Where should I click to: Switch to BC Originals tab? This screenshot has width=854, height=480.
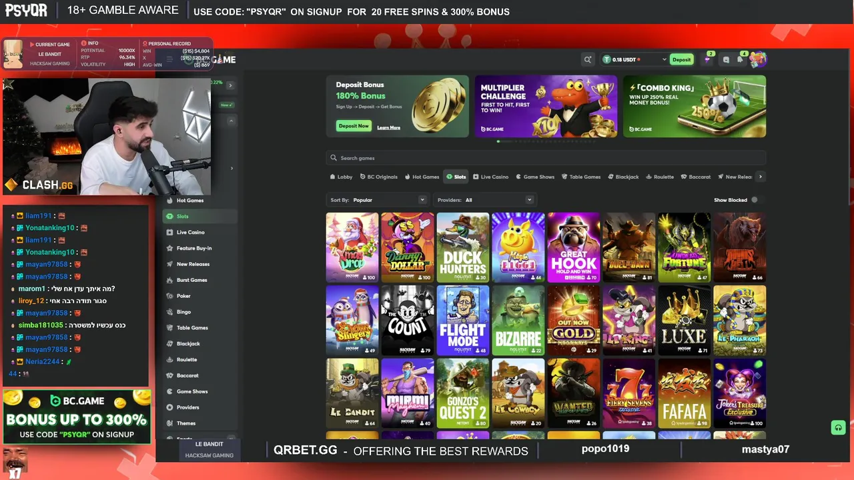[x=379, y=177]
